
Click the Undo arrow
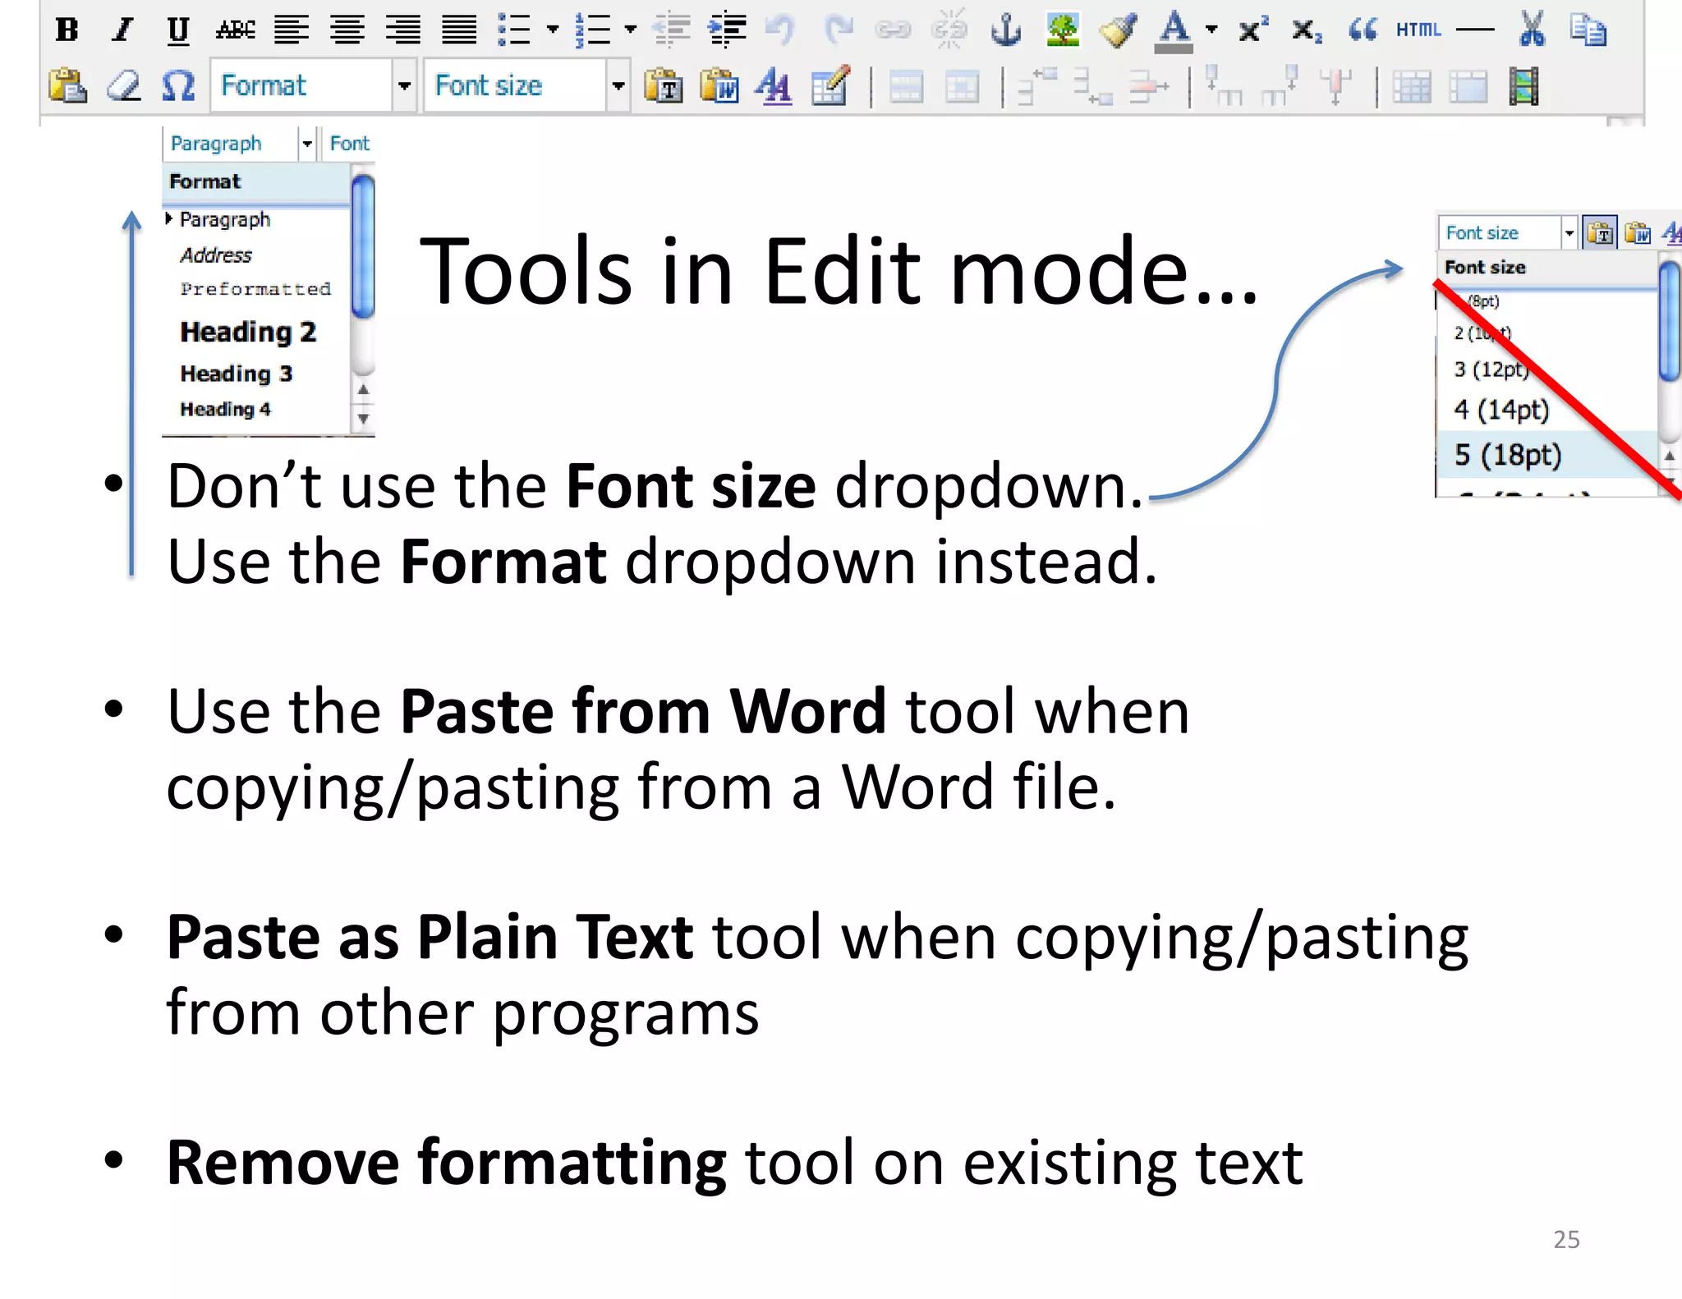coord(780,30)
